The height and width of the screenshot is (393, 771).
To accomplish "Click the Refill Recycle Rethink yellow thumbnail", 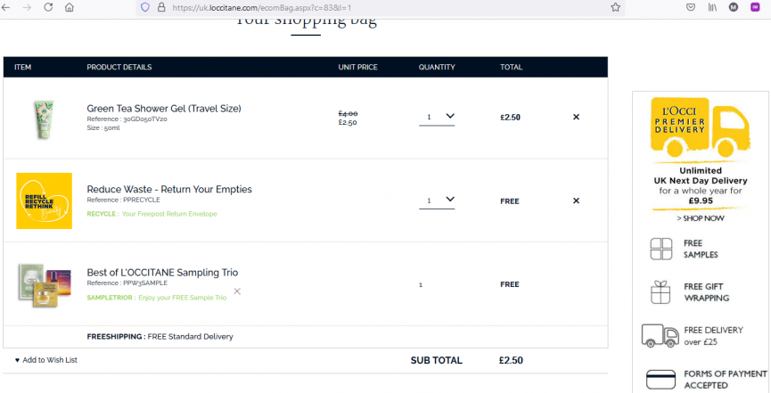I will point(45,201).
